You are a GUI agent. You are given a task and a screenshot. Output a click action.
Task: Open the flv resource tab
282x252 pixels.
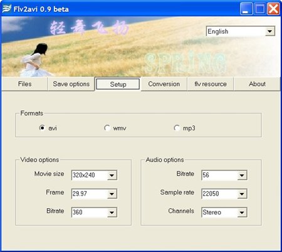pos(211,84)
